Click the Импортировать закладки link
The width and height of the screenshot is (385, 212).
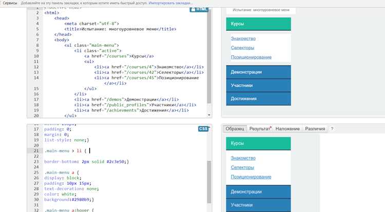click(170, 3)
